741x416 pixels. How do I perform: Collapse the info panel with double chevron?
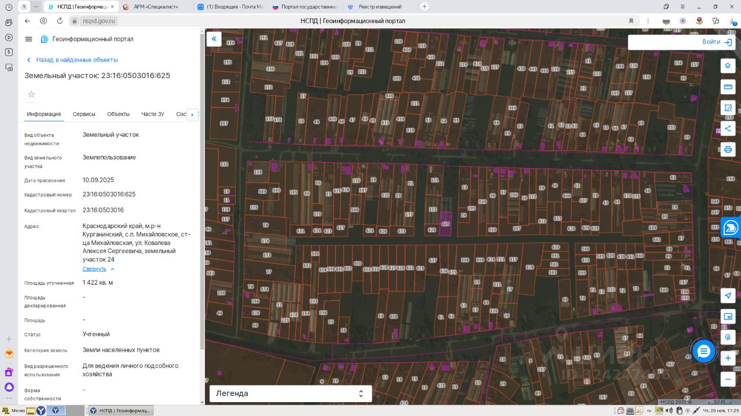pyautogui.click(x=214, y=39)
